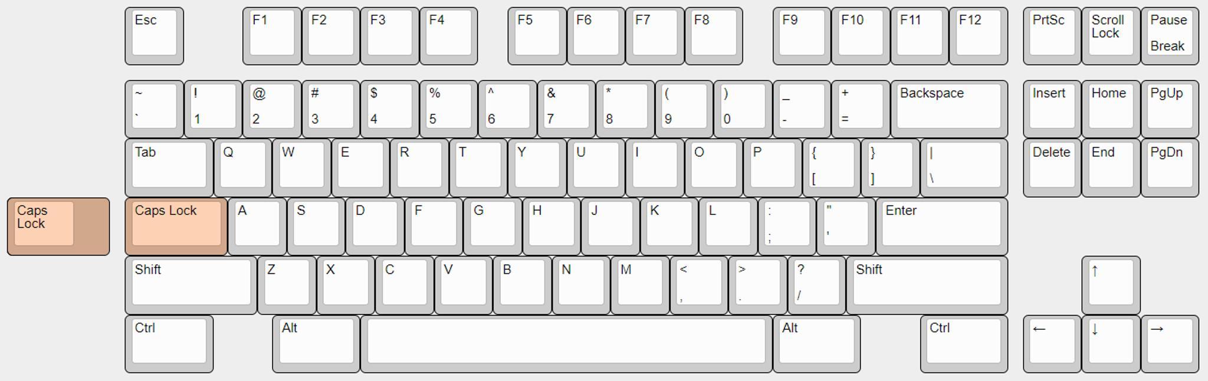Click the left Shift key
This screenshot has height=381, width=1208.
pos(191,285)
